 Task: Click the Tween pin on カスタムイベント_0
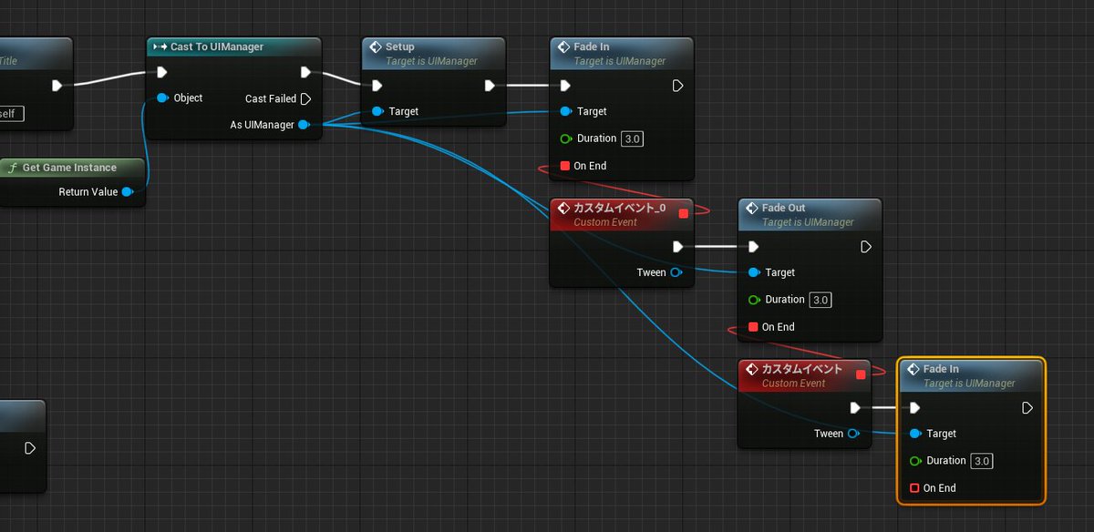pyautogui.click(x=676, y=272)
